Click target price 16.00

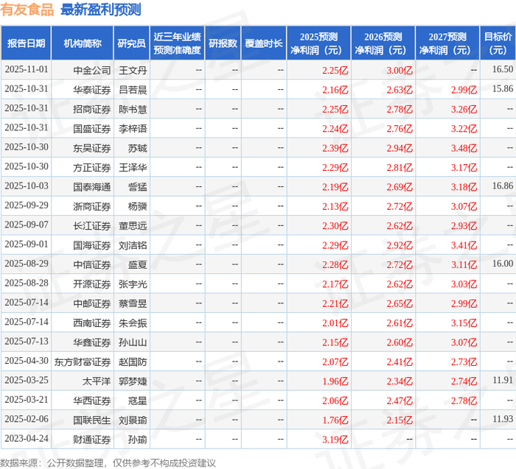(503, 264)
